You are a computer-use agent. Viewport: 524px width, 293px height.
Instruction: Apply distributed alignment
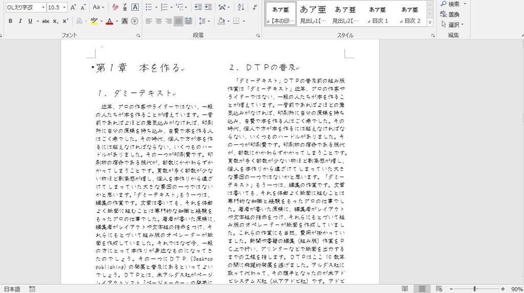(188, 21)
